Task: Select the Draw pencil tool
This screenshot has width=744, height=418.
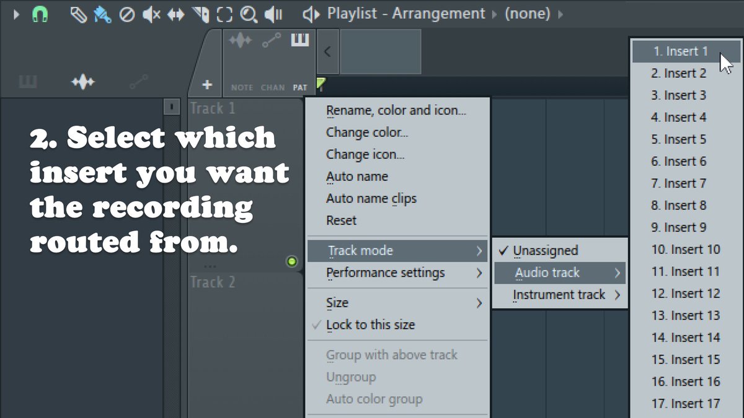Action: [78, 14]
